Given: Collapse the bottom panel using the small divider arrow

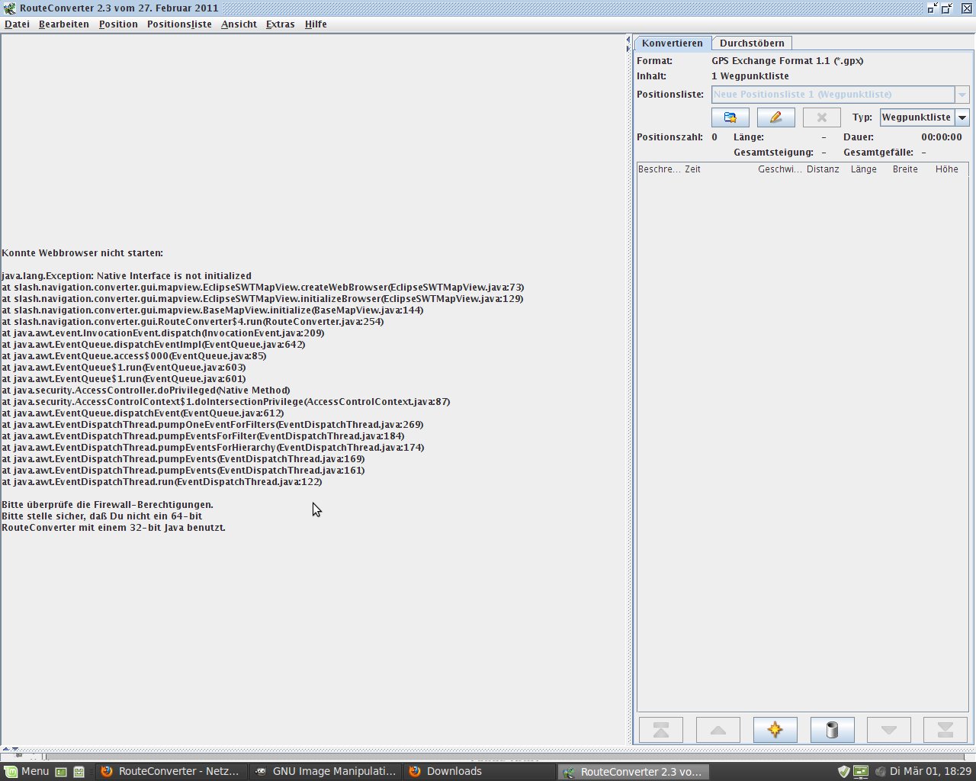Looking at the screenshot, I should coord(16,750).
